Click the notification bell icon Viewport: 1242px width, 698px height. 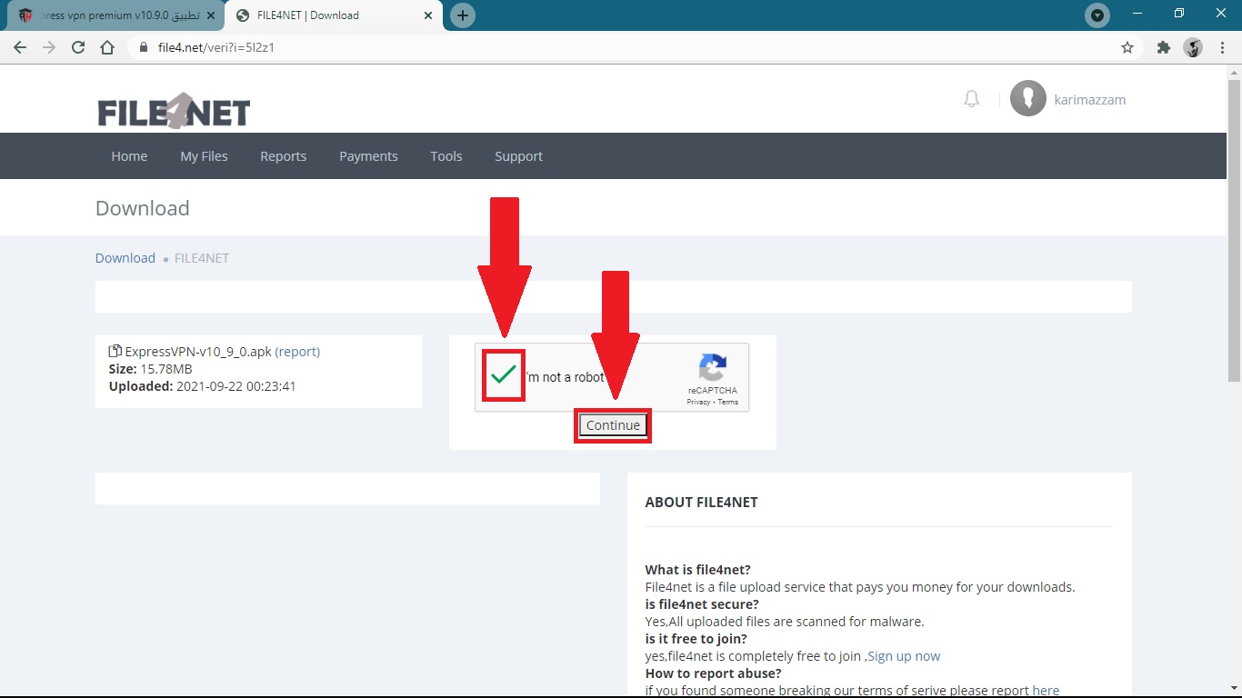click(971, 99)
